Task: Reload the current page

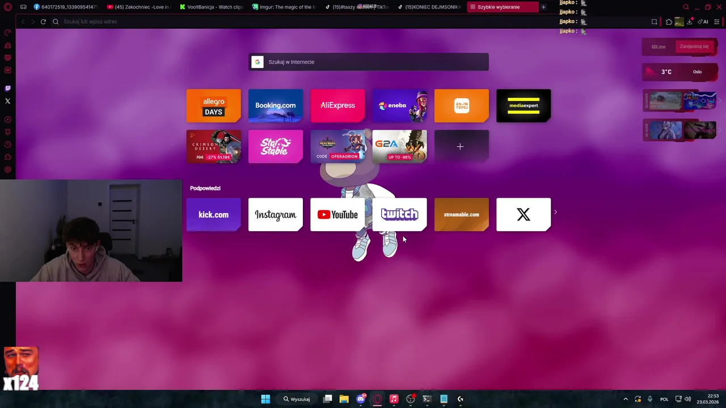Action: tap(43, 22)
